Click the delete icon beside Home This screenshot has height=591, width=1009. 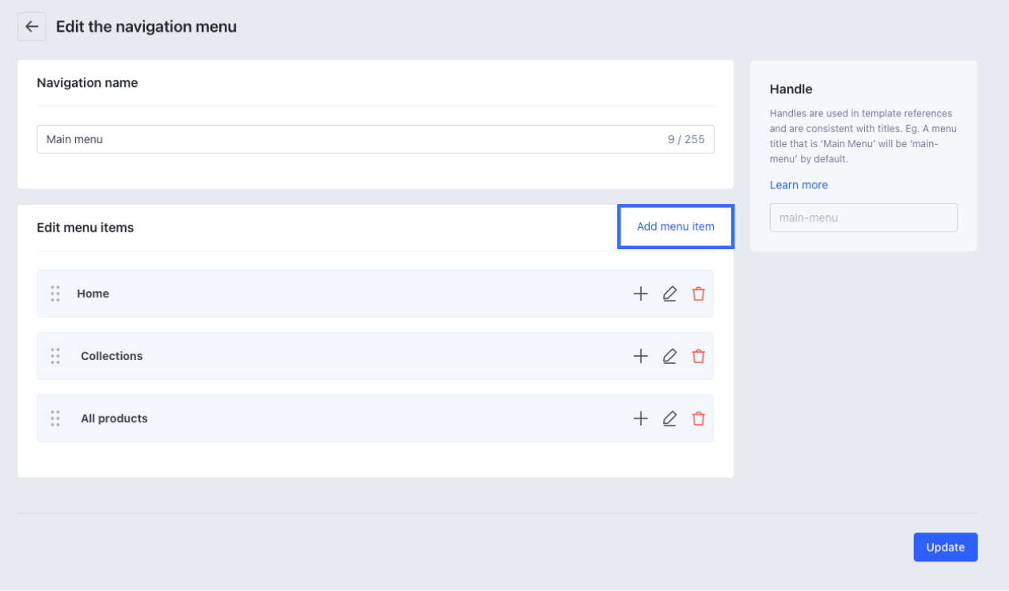[x=698, y=294]
